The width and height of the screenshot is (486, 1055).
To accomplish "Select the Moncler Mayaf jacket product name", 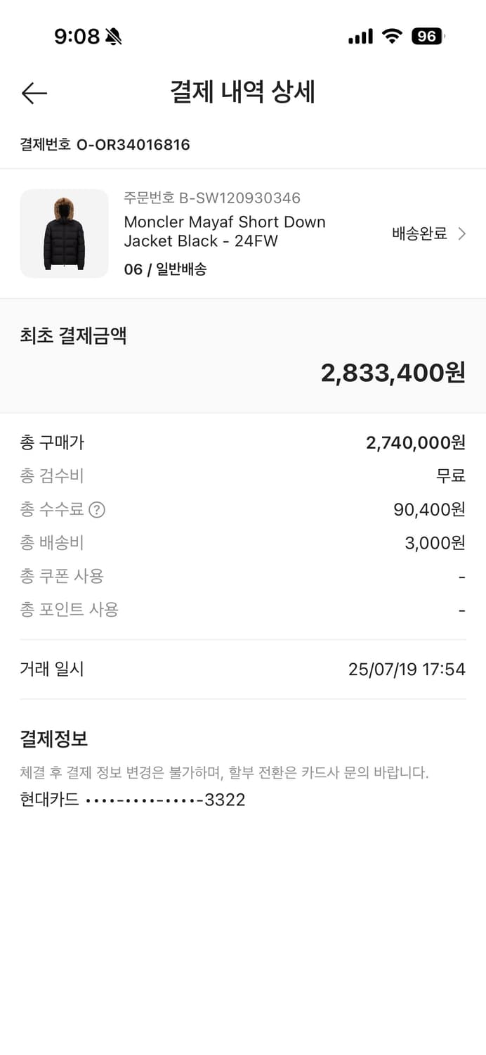I will (225, 231).
